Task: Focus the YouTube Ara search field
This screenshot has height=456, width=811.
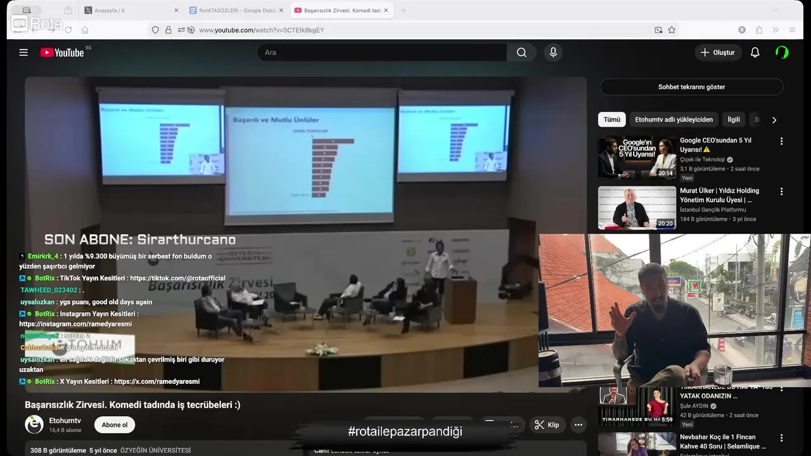Action: [x=382, y=53]
